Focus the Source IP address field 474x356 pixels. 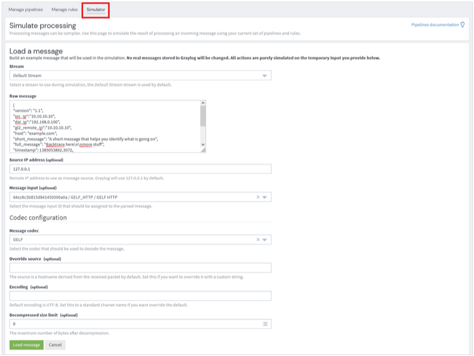coord(140,169)
